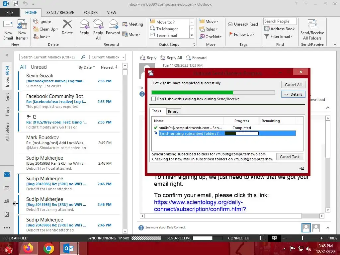
Task: Click the ribbon Reply All icon
Action: pyautogui.click(x=98, y=30)
